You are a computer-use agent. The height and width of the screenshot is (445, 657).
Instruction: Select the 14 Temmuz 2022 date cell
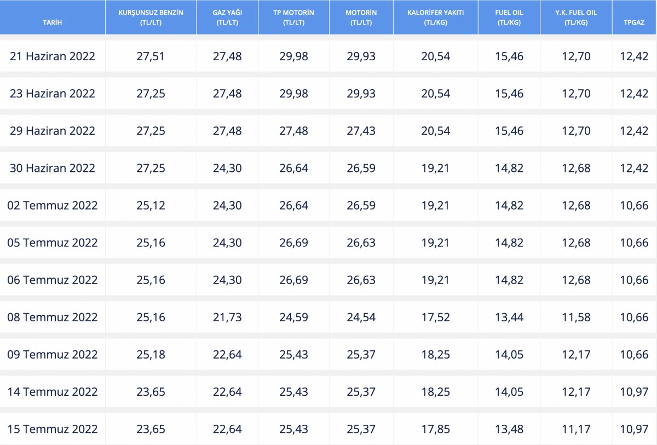(53, 391)
